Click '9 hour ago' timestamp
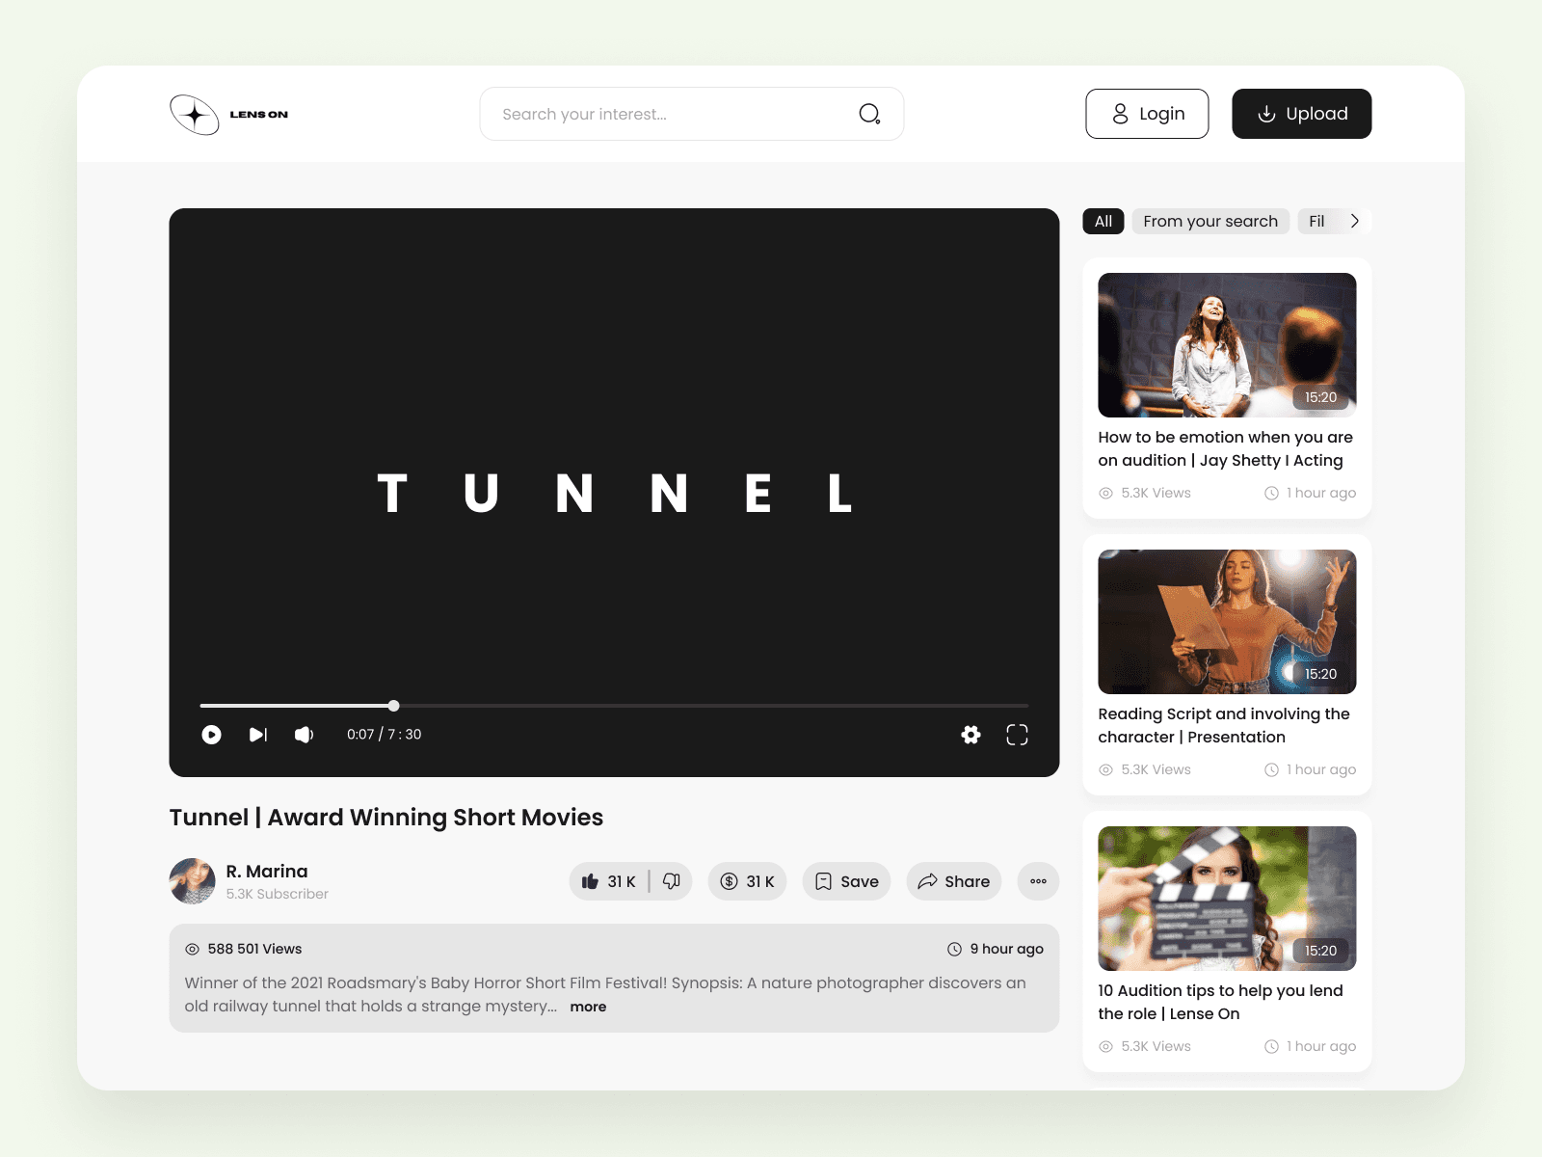This screenshot has width=1542, height=1157. click(x=1006, y=949)
